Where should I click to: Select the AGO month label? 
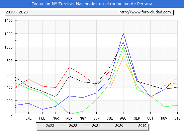click(x=123, y=118)
